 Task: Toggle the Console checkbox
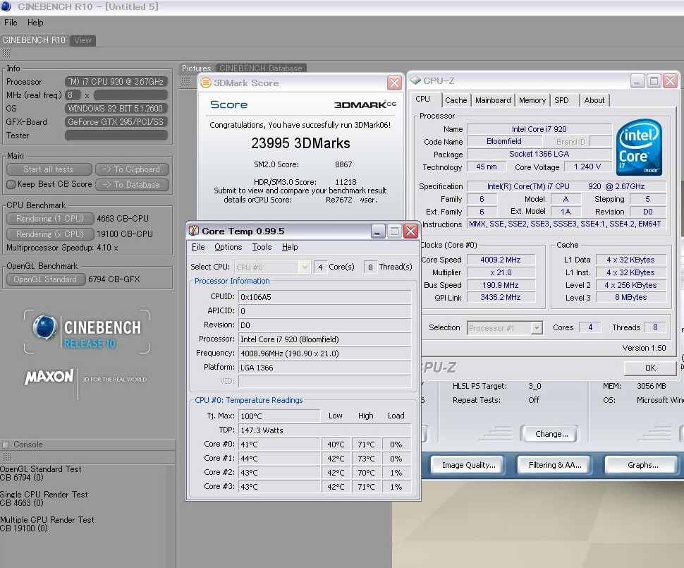(x=6, y=445)
